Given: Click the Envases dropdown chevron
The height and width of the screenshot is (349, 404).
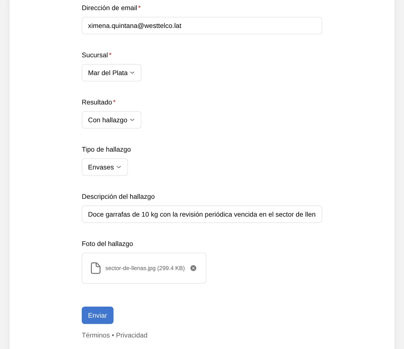Looking at the screenshot, I should [x=119, y=167].
